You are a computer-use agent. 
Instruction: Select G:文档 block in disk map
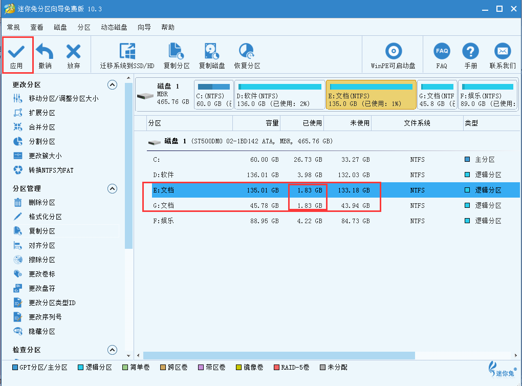437,95
